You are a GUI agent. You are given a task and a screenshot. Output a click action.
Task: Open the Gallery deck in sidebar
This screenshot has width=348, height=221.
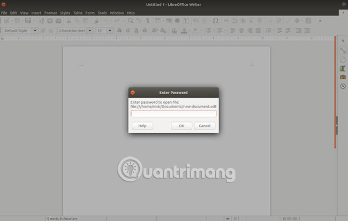[x=343, y=77]
